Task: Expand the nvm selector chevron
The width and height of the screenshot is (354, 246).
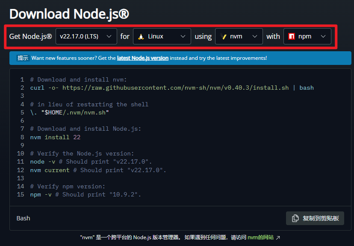Action: (x=255, y=36)
